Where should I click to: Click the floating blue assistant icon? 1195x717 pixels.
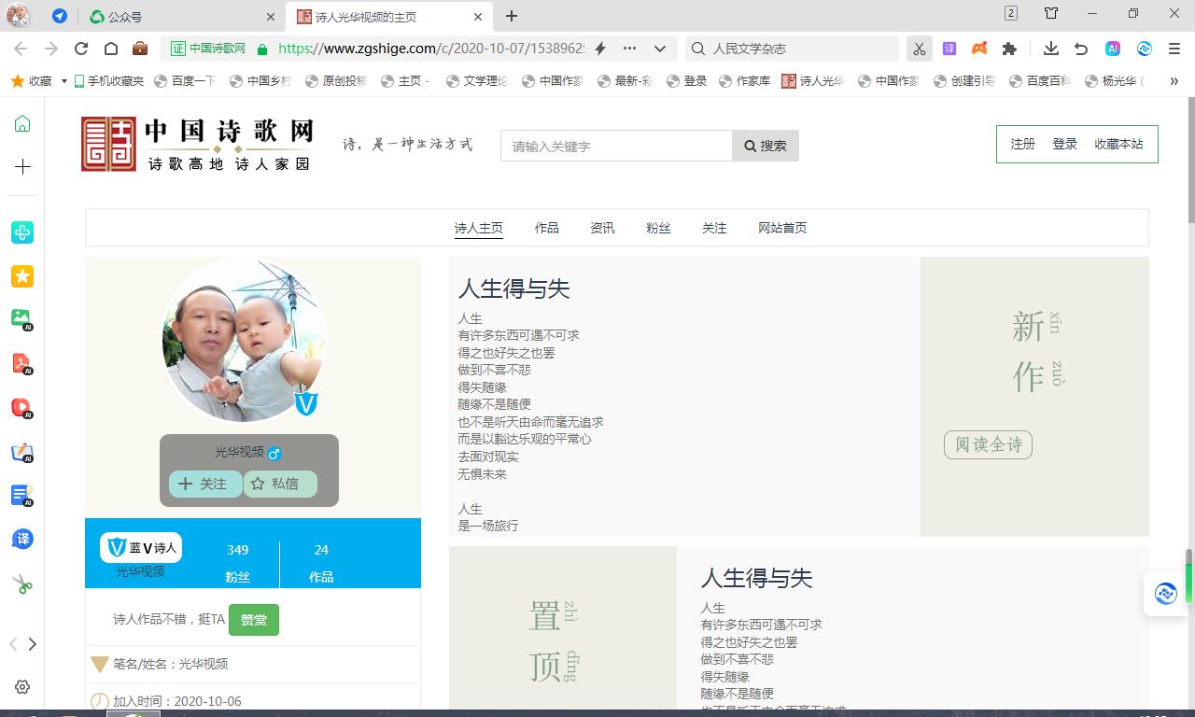[x=1165, y=593]
